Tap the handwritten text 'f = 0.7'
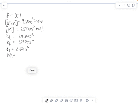The height and width of the screenshot is (103, 138). tap(14, 15)
